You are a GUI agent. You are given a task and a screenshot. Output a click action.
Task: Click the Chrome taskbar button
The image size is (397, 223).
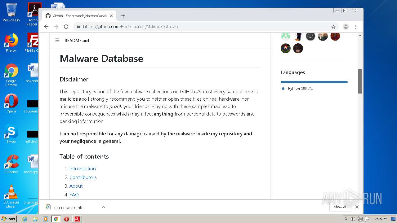point(56,219)
